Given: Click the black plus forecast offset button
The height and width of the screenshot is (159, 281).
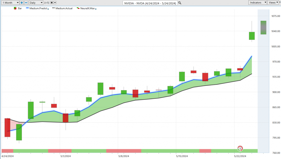Looking at the screenshot, I should coord(51,2).
